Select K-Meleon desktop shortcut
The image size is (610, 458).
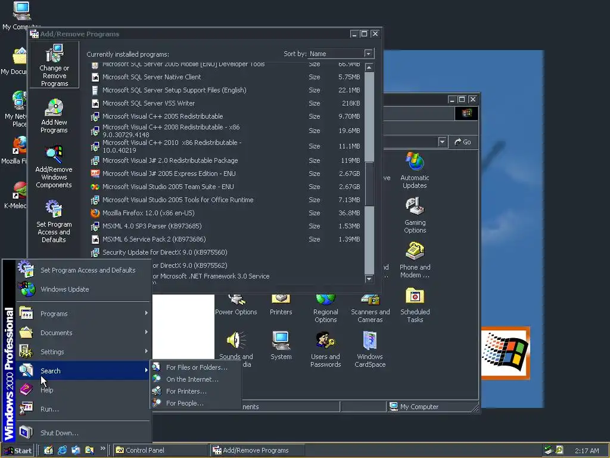tap(15, 195)
